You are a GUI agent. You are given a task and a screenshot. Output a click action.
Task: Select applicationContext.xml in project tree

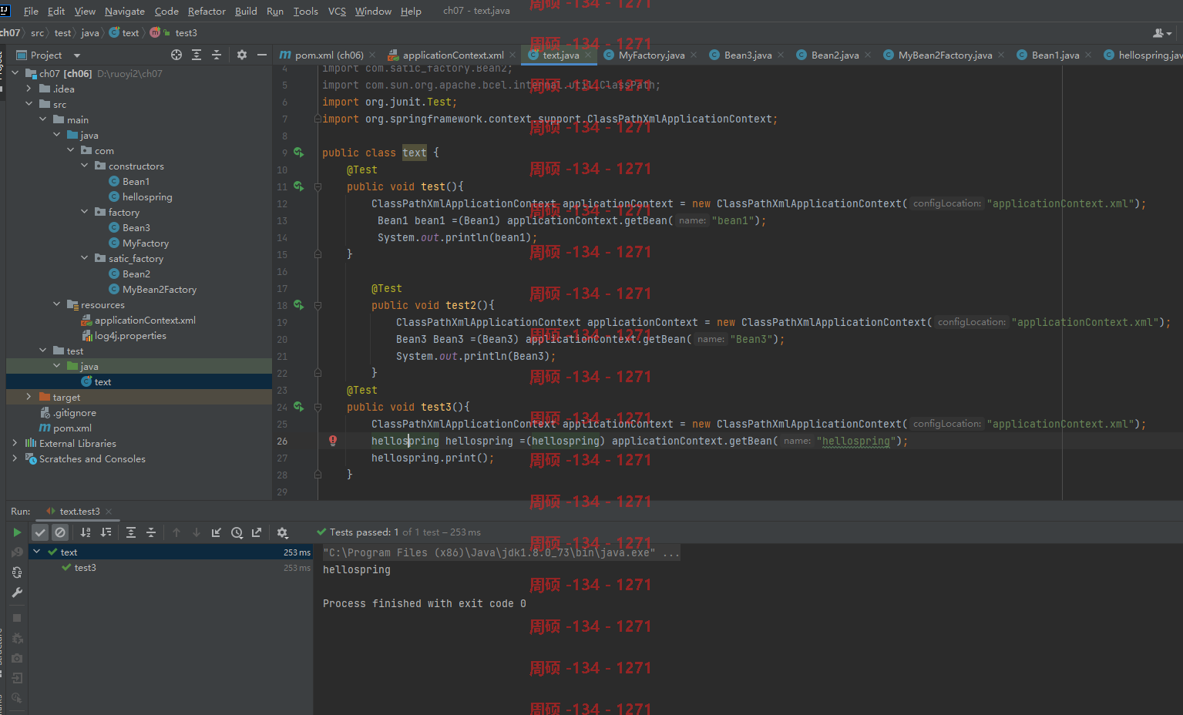[144, 320]
